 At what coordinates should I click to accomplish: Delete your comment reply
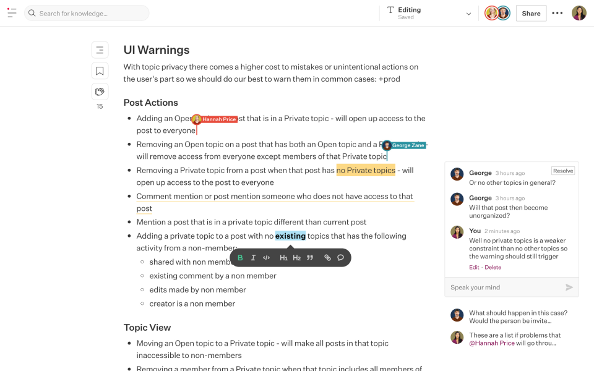[493, 267]
